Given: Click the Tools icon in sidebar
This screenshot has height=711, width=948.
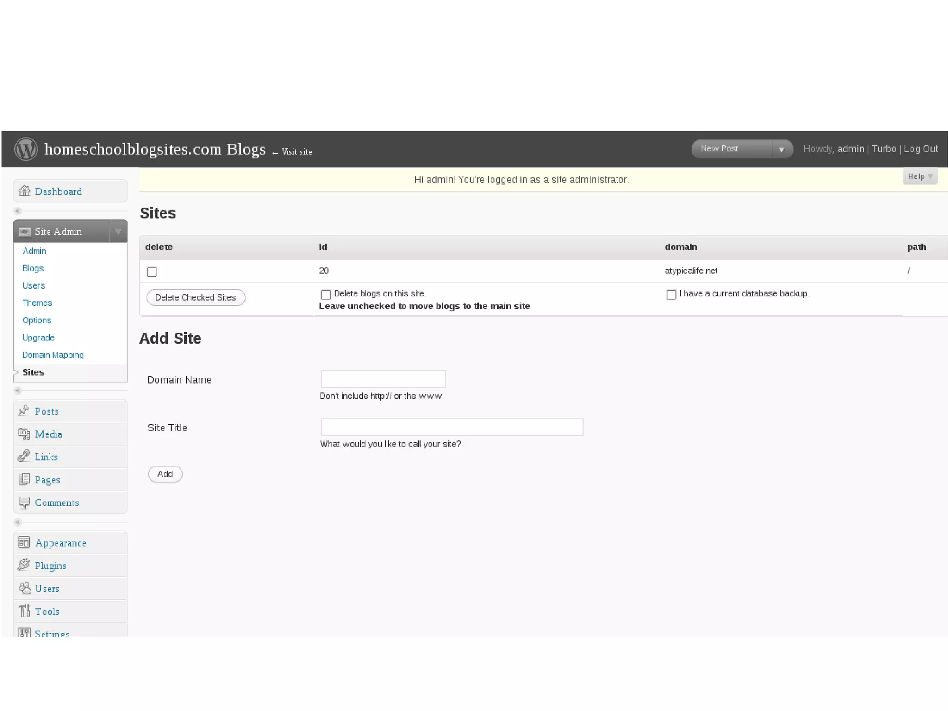Looking at the screenshot, I should [x=24, y=611].
